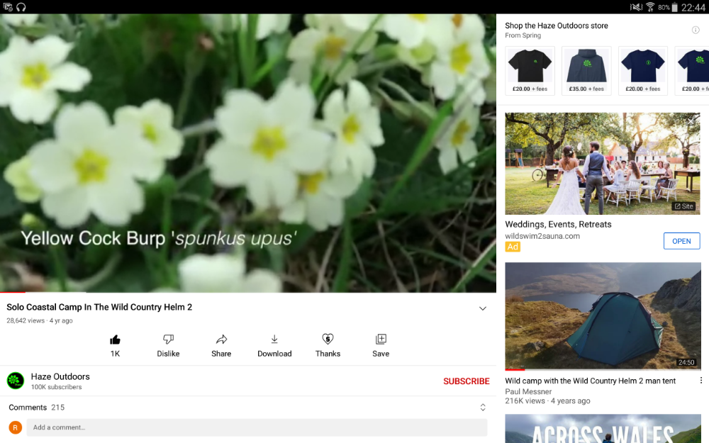Screen dimensions: 709x443
Task: Save the video to a playlist
Action: 381,339
